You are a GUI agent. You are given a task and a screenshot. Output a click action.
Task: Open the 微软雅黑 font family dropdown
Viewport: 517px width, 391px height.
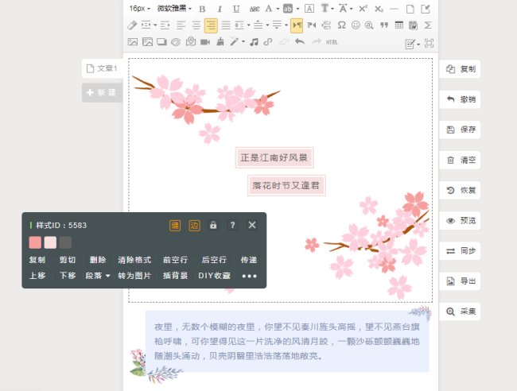pos(174,9)
